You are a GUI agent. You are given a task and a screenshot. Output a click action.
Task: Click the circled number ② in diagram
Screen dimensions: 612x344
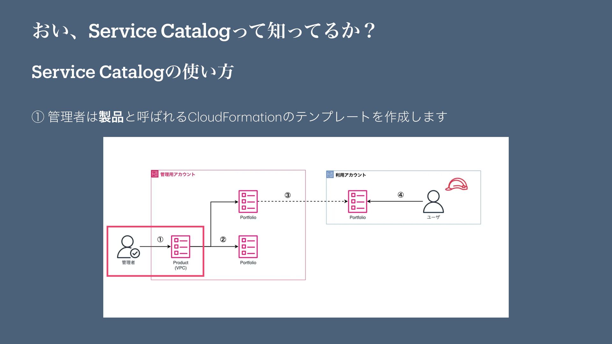point(223,239)
